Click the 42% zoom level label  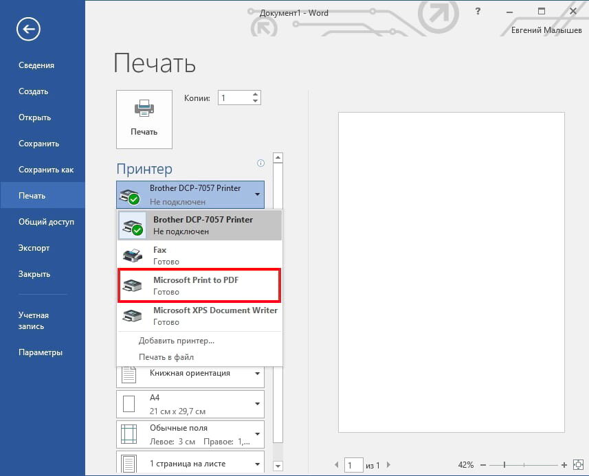[x=466, y=465]
